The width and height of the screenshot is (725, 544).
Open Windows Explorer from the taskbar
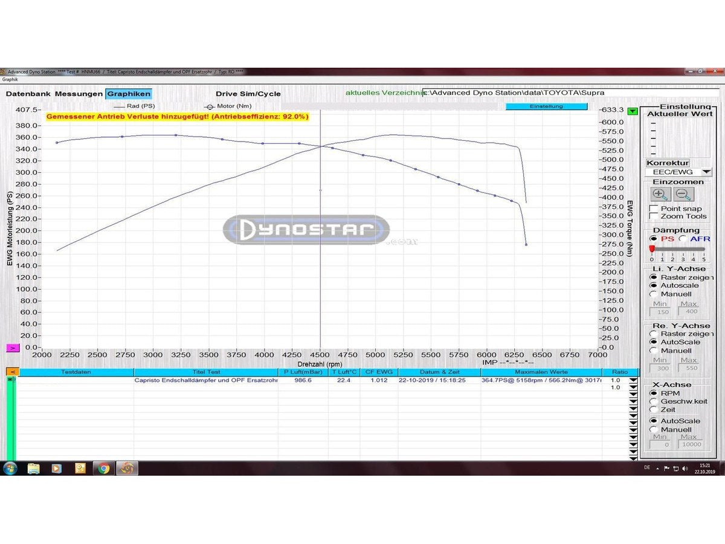33,468
